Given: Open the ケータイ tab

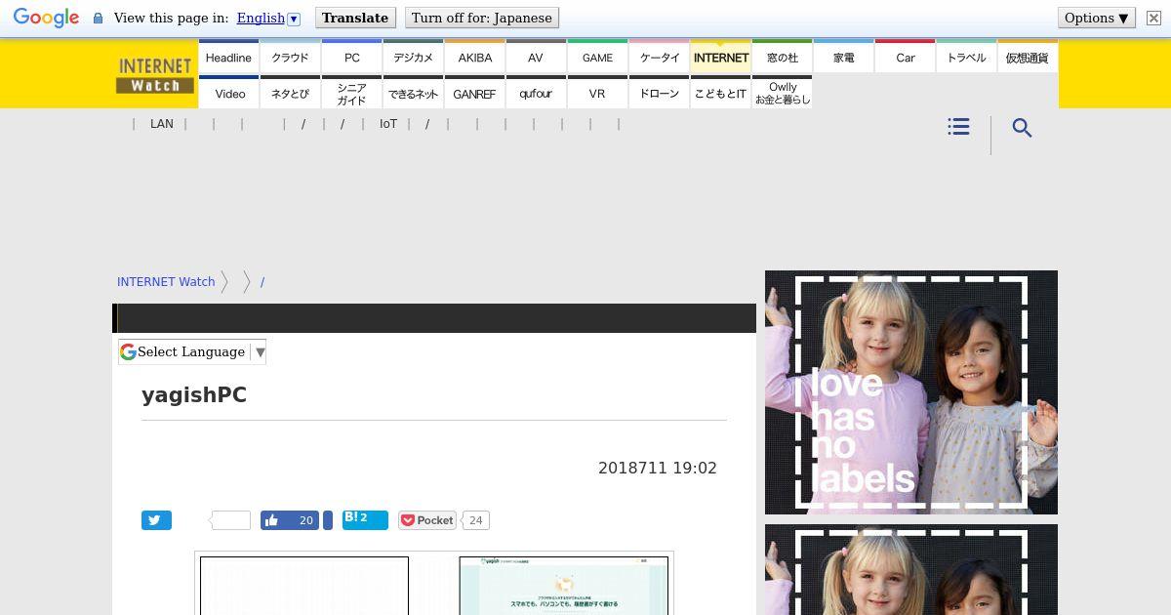Looking at the screenshot, I should (x=659, y=57).
